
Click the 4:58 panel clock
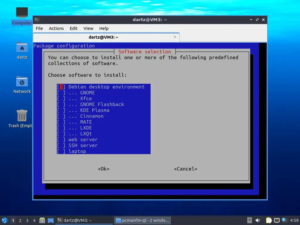(x=294, y=220)
